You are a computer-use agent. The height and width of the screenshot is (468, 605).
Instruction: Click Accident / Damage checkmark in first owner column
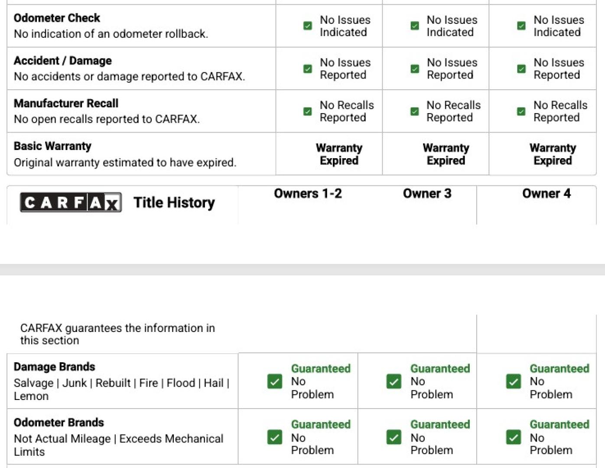(x=308, y=69)
